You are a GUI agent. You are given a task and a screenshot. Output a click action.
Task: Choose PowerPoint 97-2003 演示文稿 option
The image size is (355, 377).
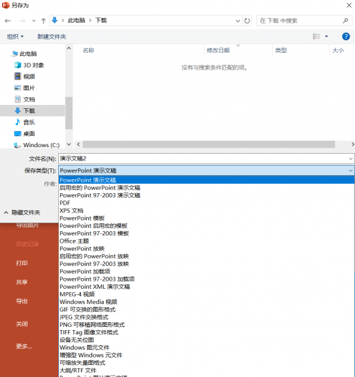point(207,195)
